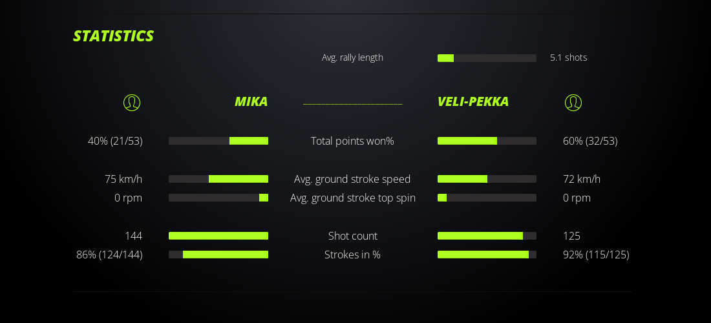Click the 'Shot count' label
This screenshot has width=711, height=323.
352,236
